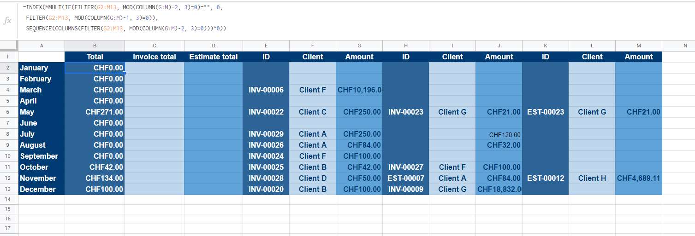Screen dimensions: 695x236
Task: Click cell EST-00023
Action: pos(546,112)
